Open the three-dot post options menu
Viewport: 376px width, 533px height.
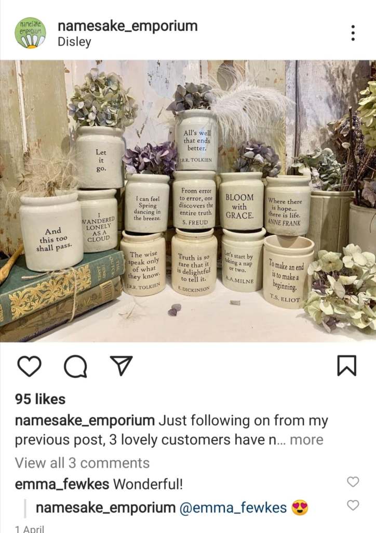pos(353,33)
